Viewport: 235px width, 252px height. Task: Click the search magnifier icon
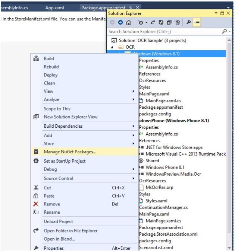225,31
